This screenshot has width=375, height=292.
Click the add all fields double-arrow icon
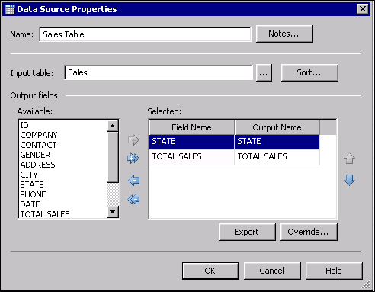tap(133, 159)
